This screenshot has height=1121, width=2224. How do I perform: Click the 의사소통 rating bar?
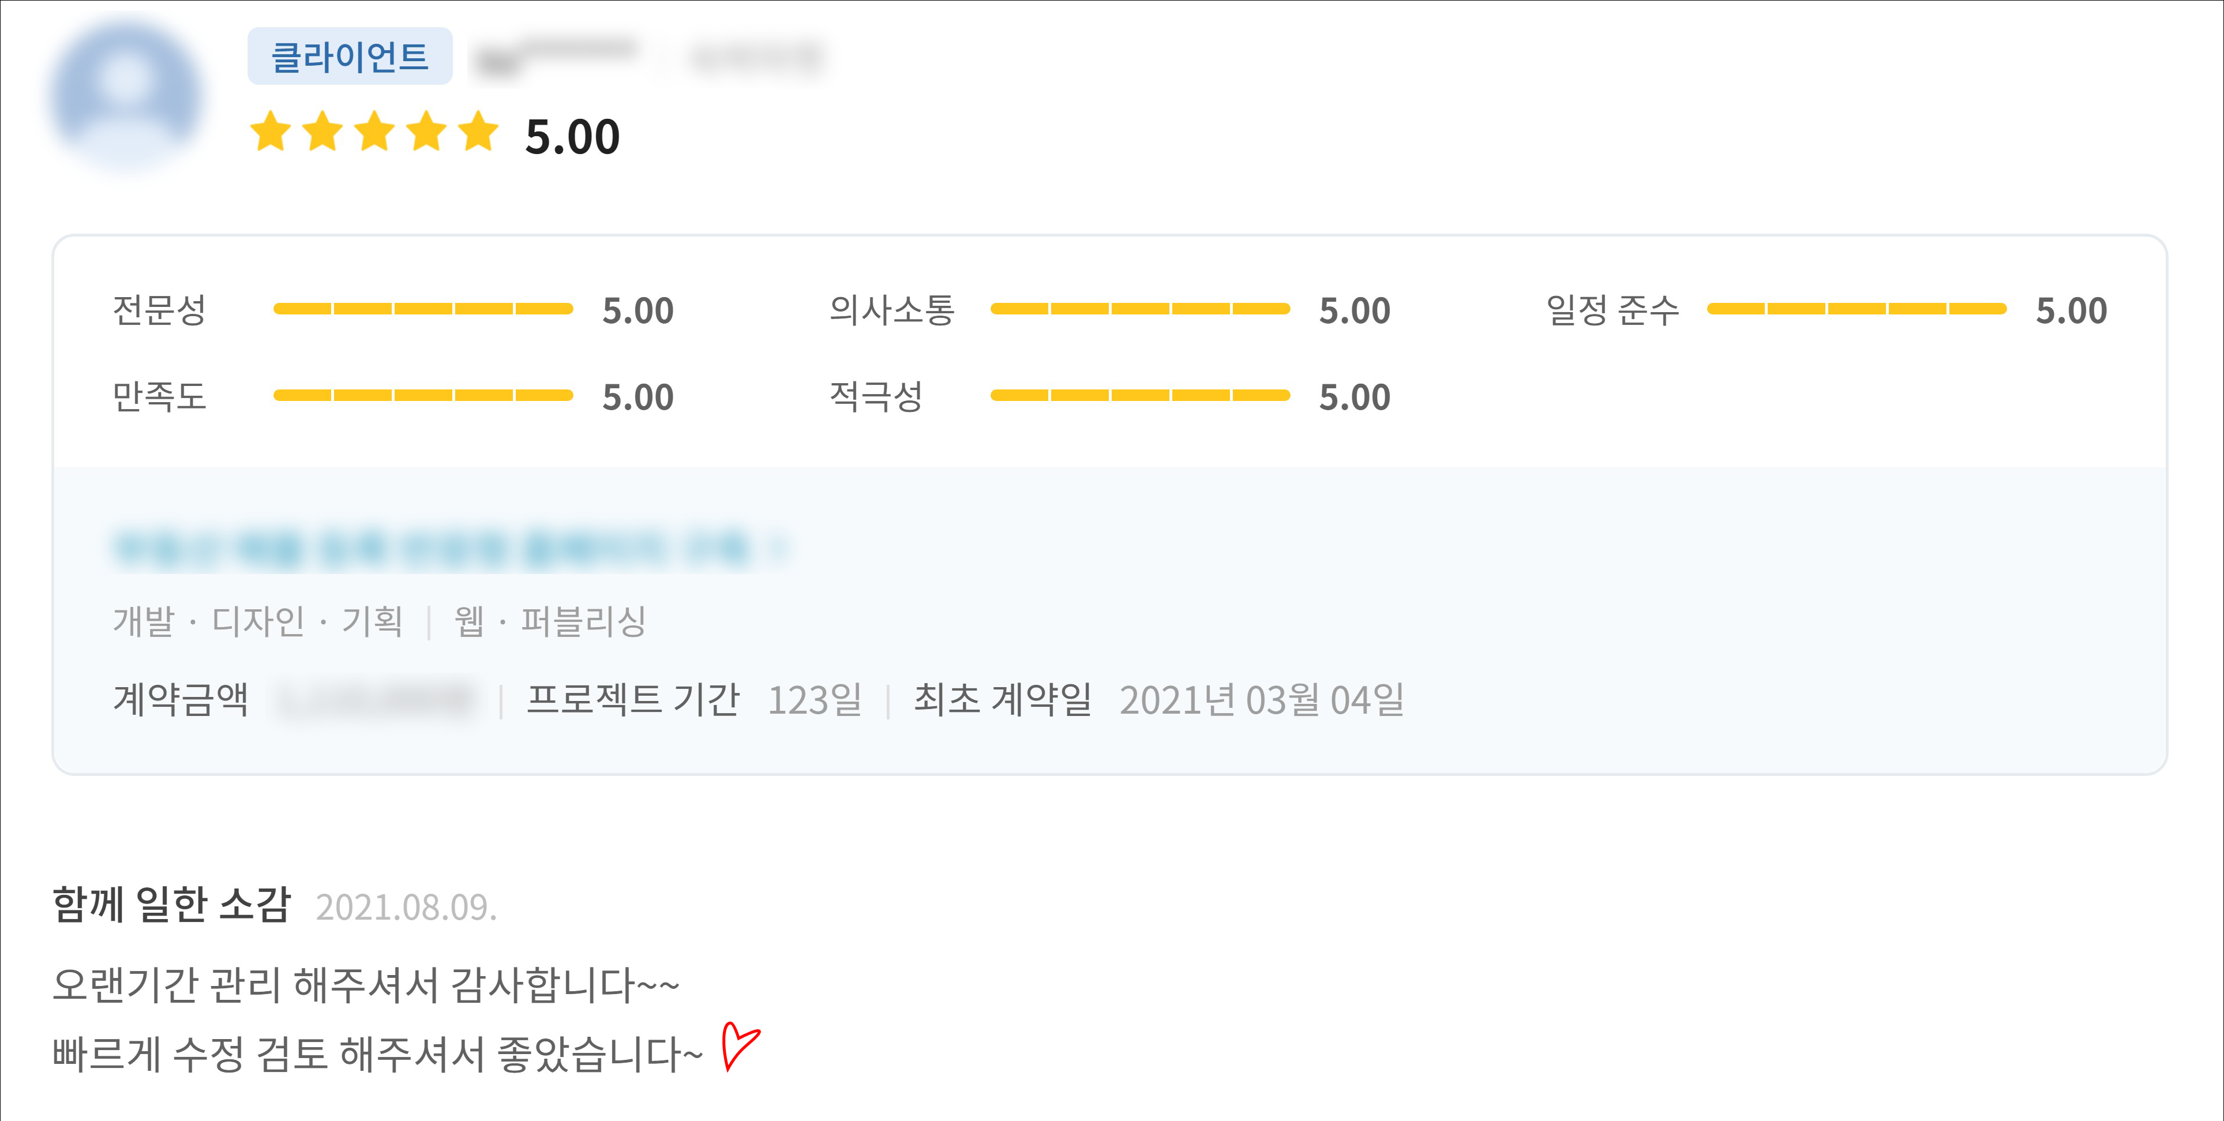coord(1139,309)
